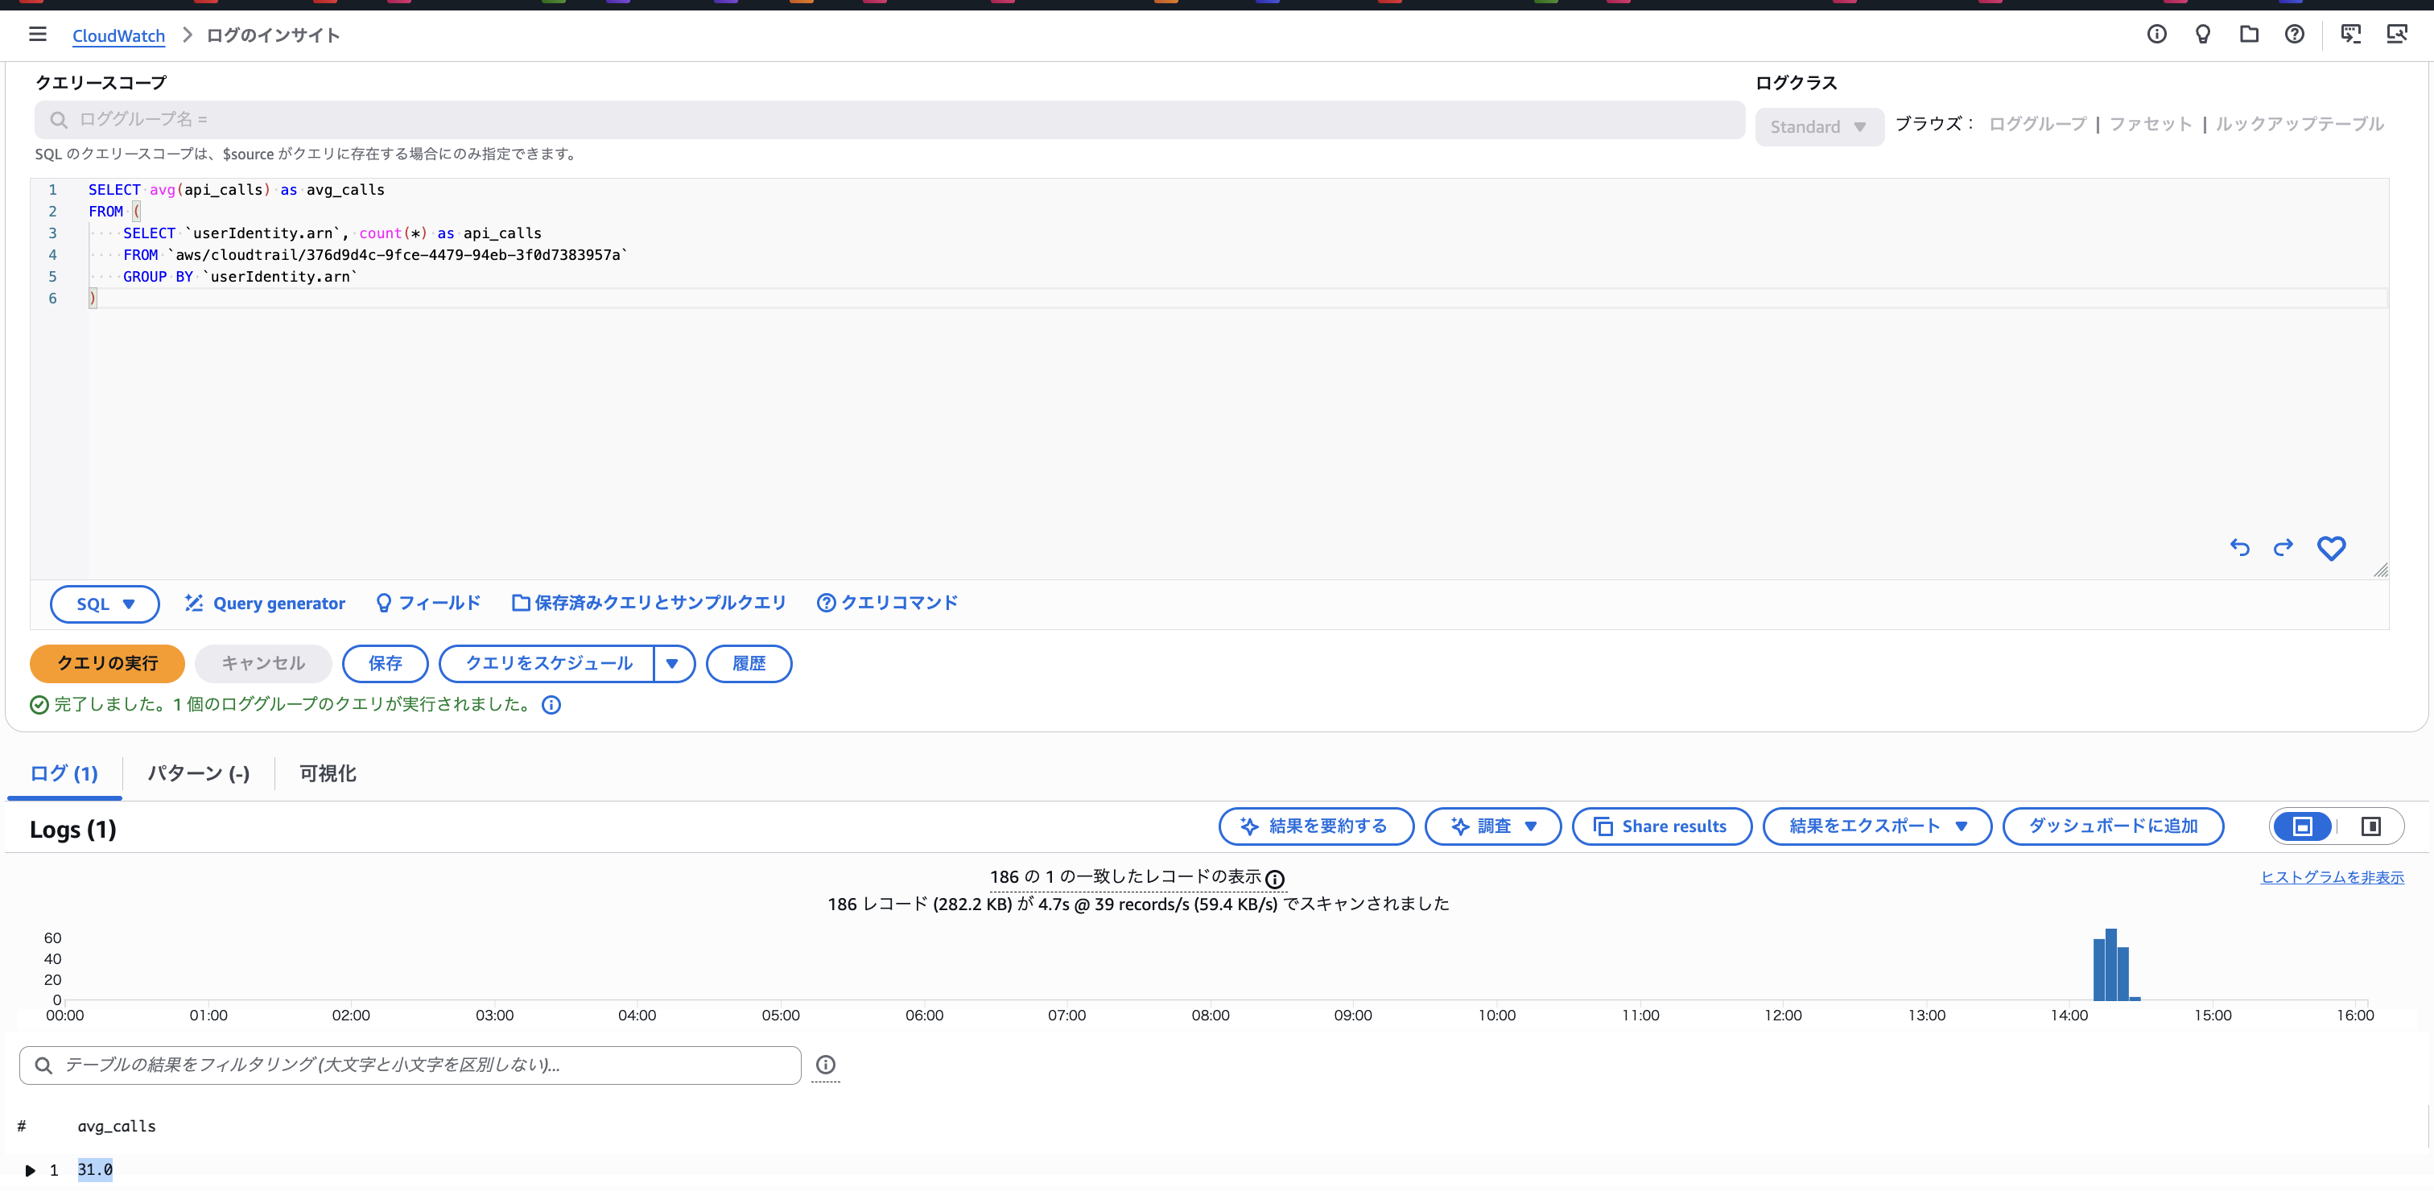The image size is (2434, 1191).
Task: Focus the log group name search field
Action: (x=890, y=120)
